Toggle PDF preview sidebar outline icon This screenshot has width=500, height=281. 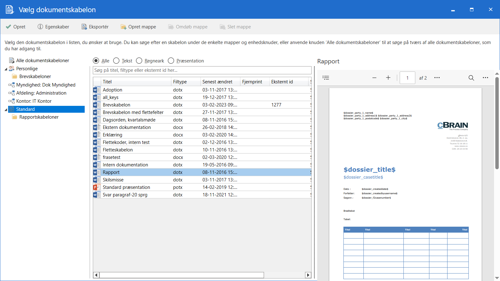[x=326, y=78]
